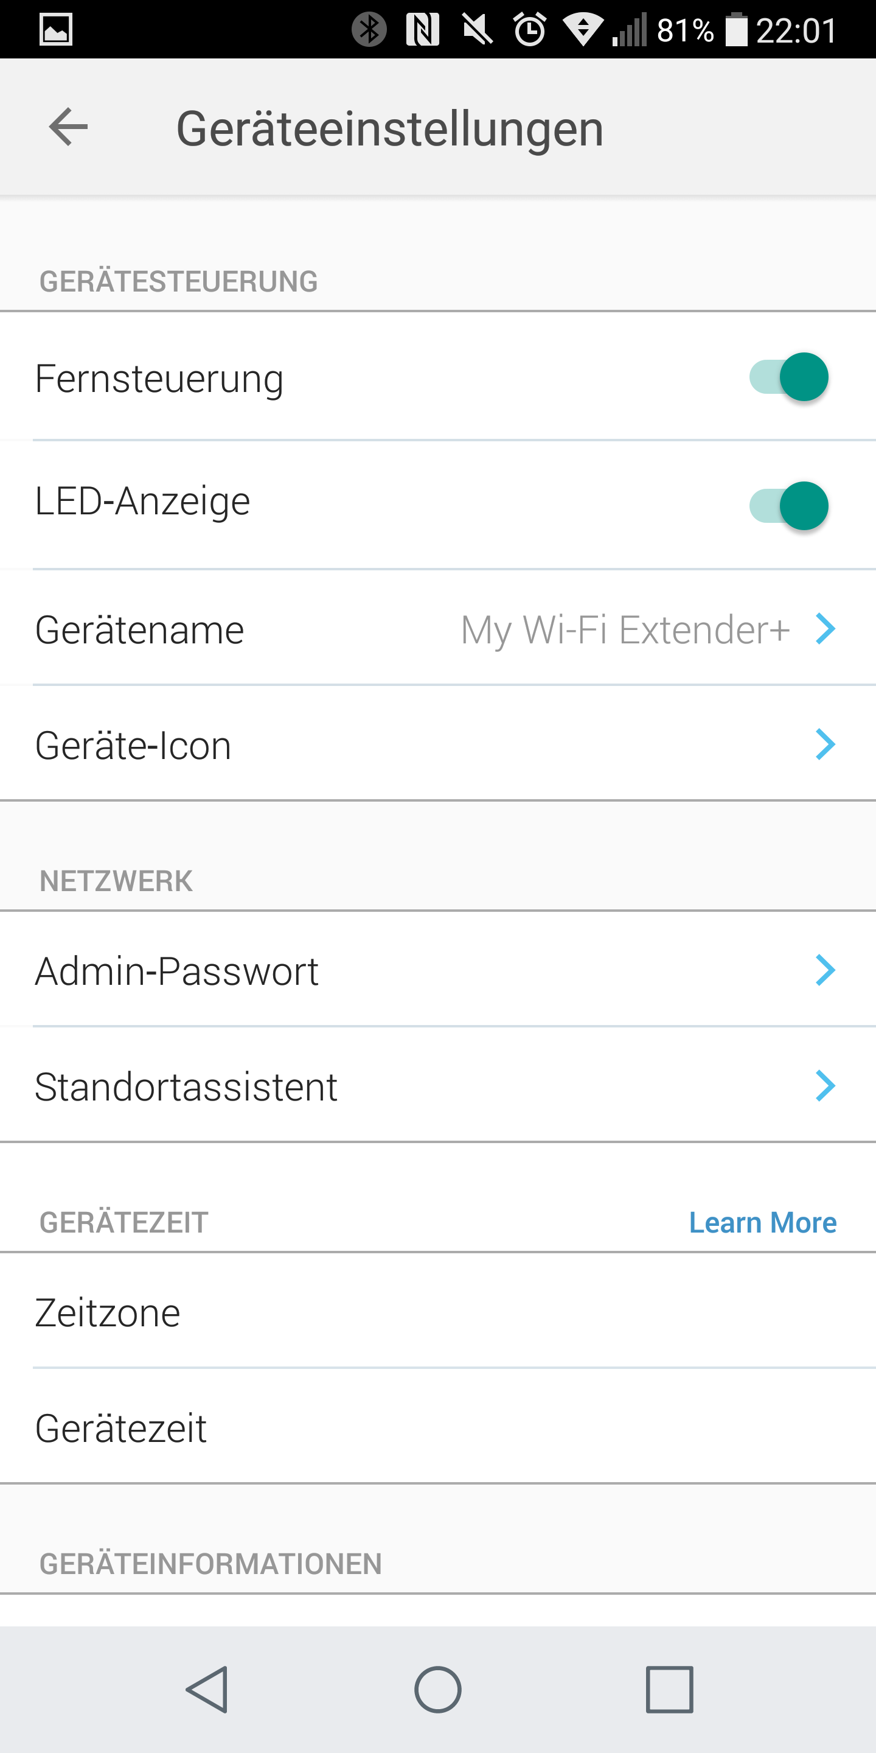The image size is (876, 1753).
Task: Tap the back arrow in header
Action: coord(69,127)
